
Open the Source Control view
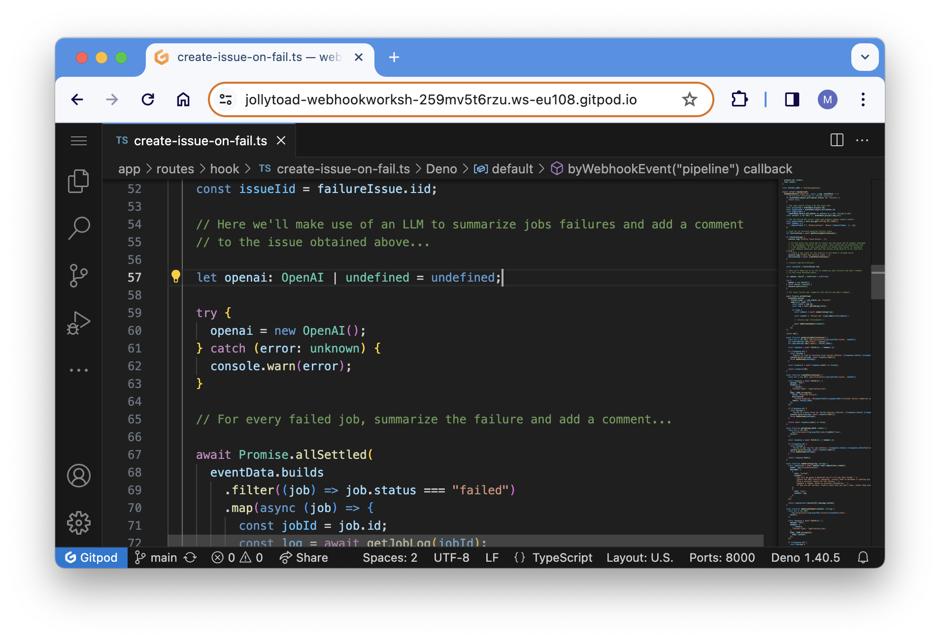click(79, 275)
